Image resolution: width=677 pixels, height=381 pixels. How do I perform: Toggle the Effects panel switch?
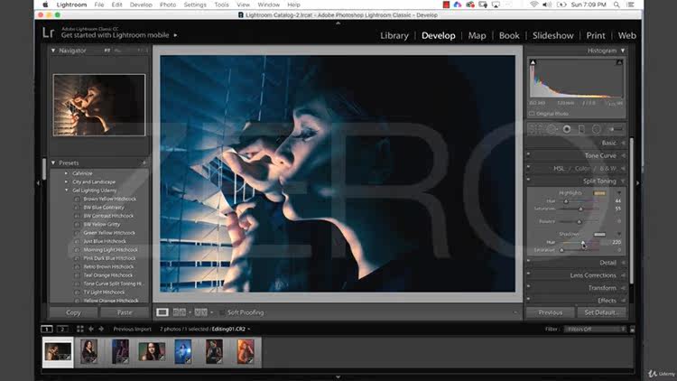click(528, 300)
